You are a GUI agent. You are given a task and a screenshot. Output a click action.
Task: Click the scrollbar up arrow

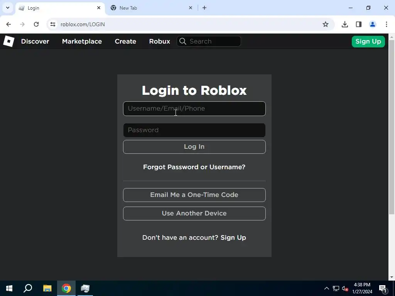tap(392, 37)
